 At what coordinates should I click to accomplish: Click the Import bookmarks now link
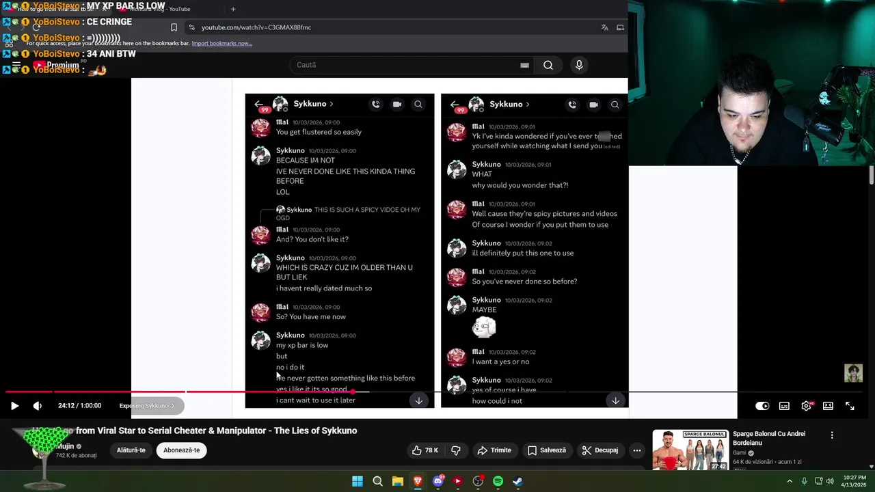pyautogui.click(x=221, y=43)
